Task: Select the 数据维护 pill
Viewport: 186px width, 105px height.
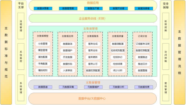Action: [68, 50]
